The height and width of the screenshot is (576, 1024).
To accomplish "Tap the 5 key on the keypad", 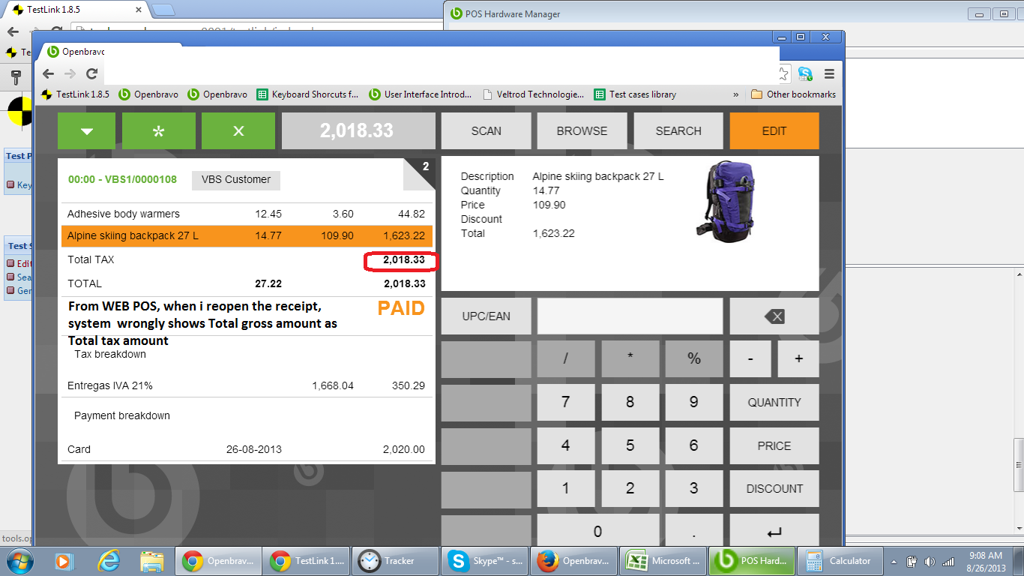I will pos(630,446).
